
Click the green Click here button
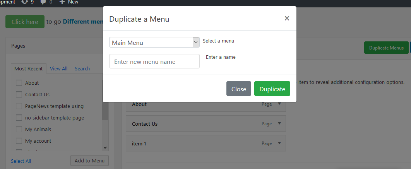(25, 22)
